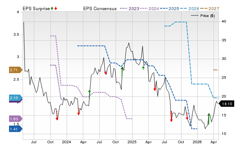Image resolution: width=241 pixels, height=144 pixels.
Task: Toggle the 2023 consensus legend entry
Action: [x=130, y=9]
